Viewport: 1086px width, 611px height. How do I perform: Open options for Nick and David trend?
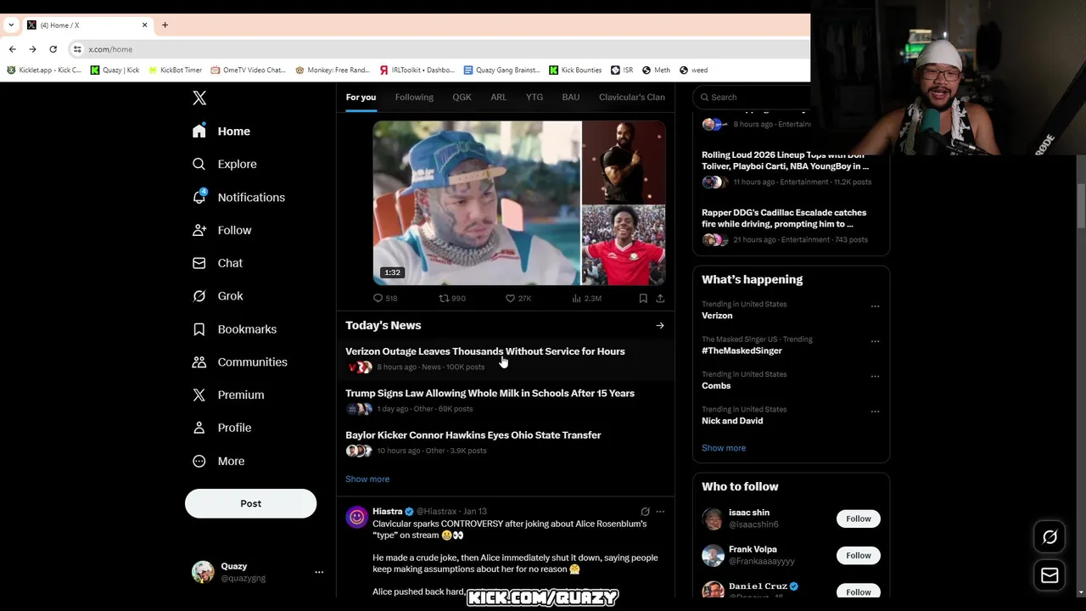875,412
